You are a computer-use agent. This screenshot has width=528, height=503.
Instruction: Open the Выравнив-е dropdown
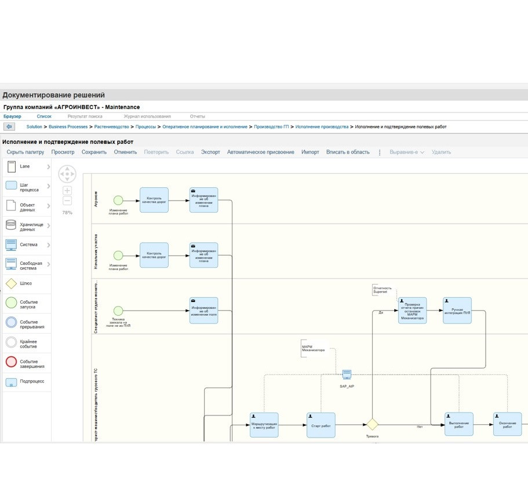[x=407, y=152]
